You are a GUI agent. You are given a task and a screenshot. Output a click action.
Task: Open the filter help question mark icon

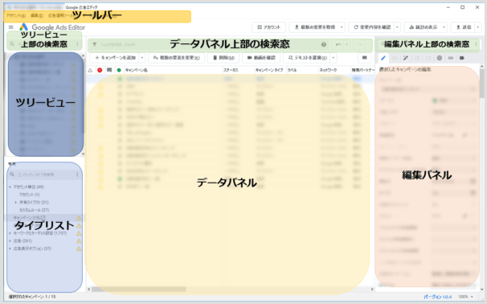point(324,44)
